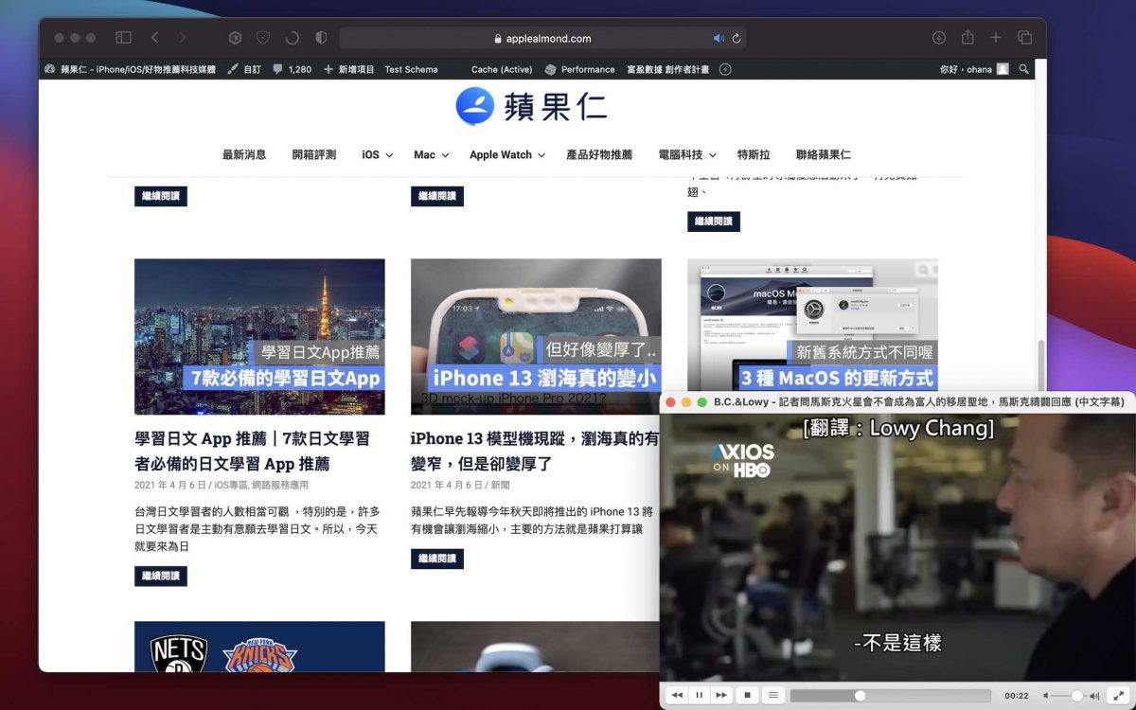Click the 蘋果仁 site logo
Viewport: 1136px width, 710px height.
click(x=531, y=106)
